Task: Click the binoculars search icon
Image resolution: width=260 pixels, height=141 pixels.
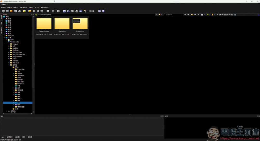Action: click(x=68, y=11)
